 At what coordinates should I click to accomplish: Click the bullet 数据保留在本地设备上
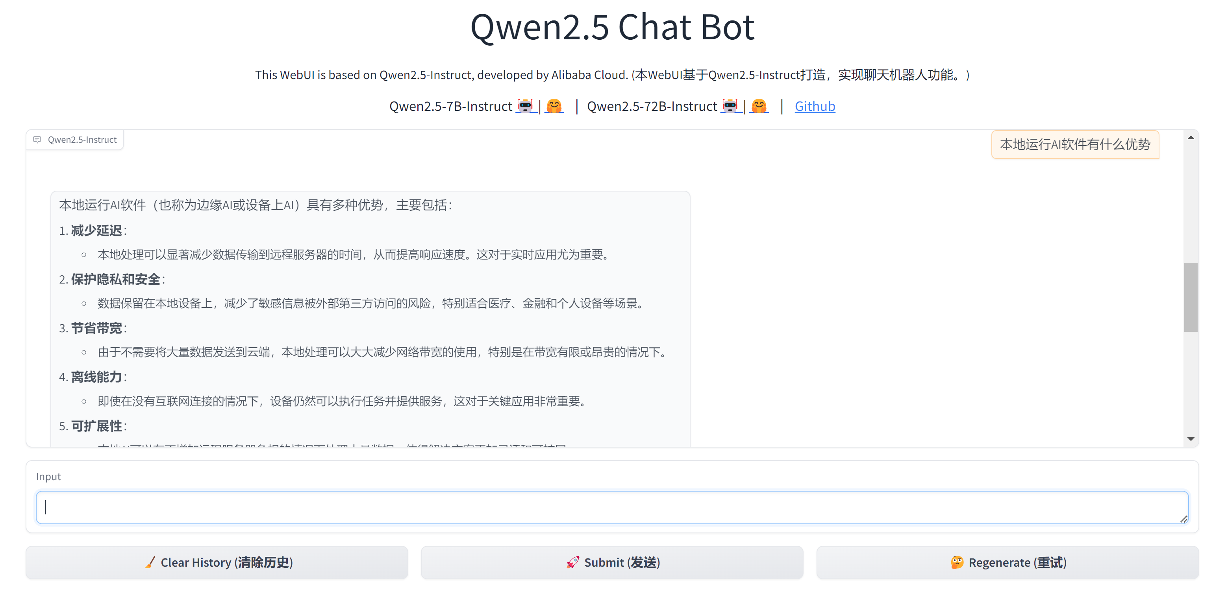tap(372, 303)
